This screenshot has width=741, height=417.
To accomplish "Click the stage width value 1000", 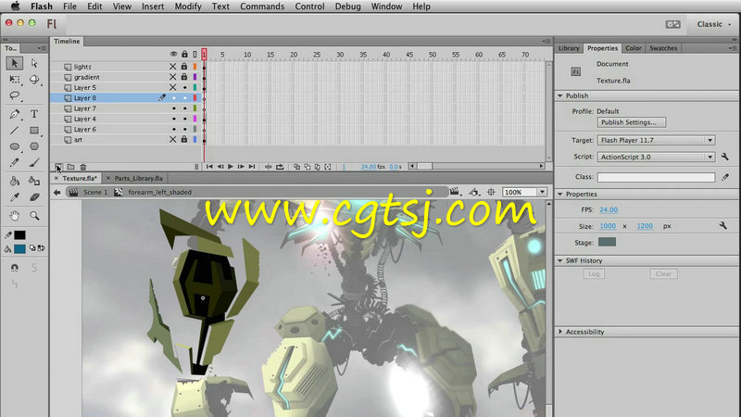I will (x=608, y=226).
